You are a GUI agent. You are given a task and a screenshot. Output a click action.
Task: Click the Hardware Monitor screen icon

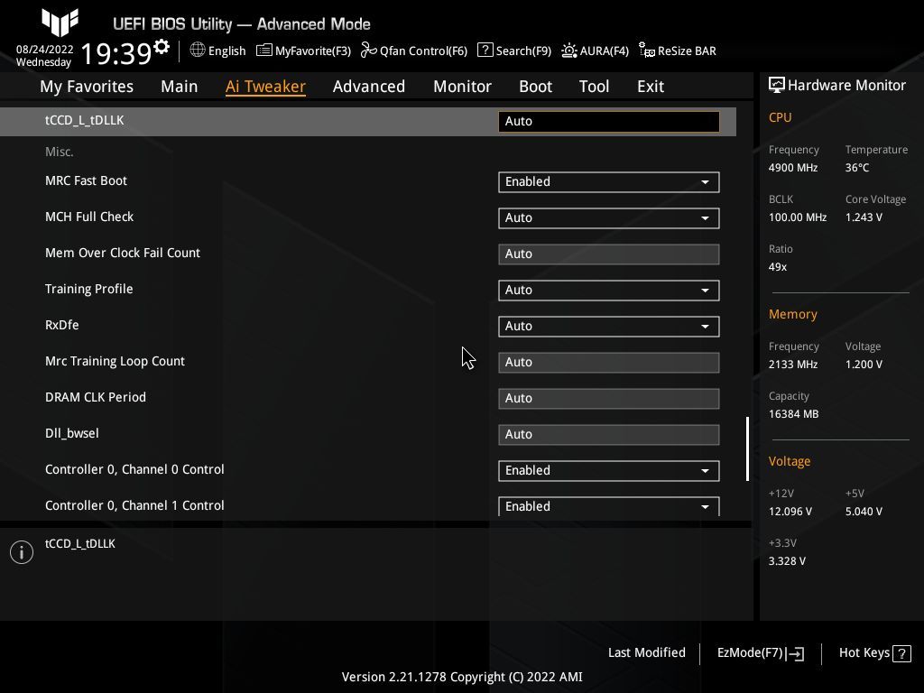click(777, 85)
